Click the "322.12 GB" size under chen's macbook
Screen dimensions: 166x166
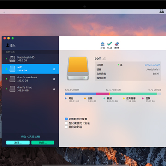click(23, 81)
